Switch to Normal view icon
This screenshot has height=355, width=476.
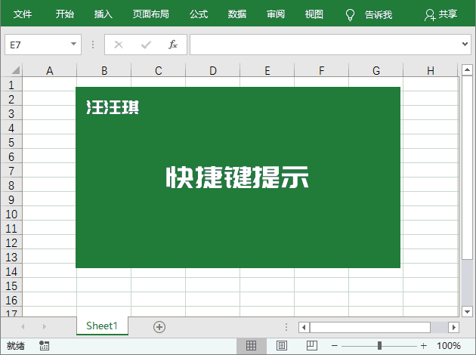[x=251, y=345]
